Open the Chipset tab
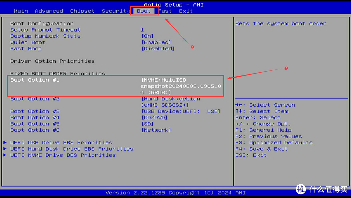The image size is (351, 198). pyautogui.click(x=82, y=11)
